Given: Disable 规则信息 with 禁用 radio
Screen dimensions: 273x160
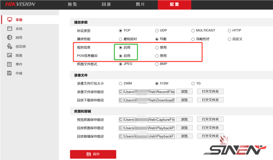Looking at the screenshot, I should pyautogui.click(x=157, y=47).
